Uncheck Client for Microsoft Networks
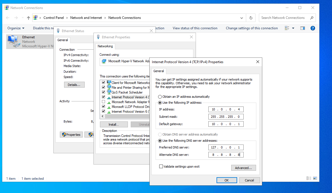Viewport: 332px width, 193px height. [104, 83]
